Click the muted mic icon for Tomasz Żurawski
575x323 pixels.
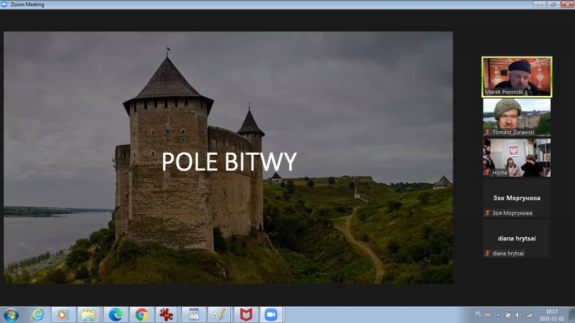point(487,132)
